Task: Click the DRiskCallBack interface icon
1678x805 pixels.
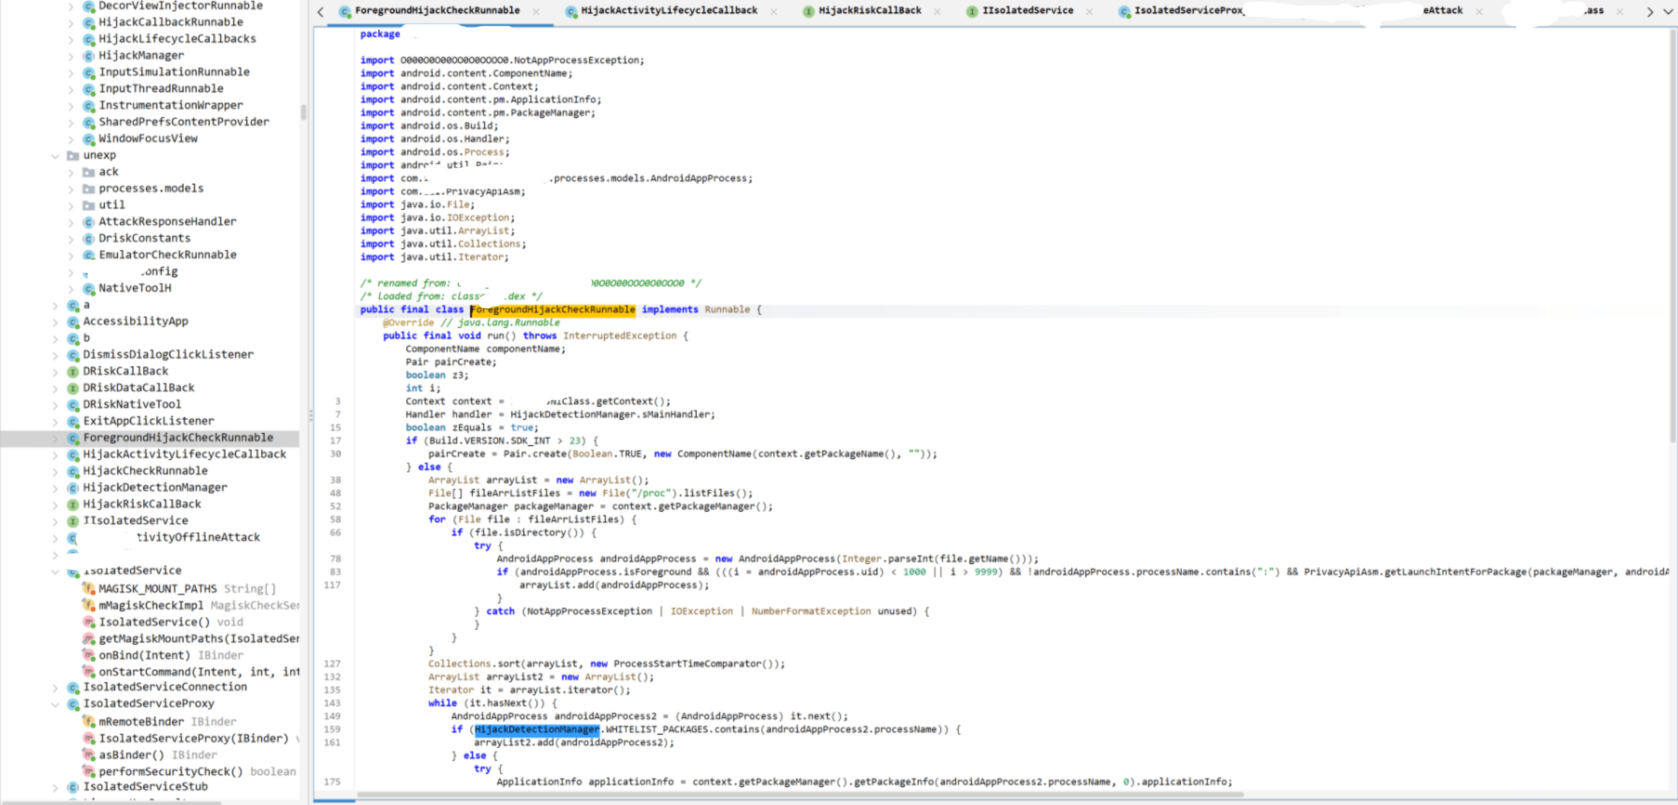Action: [73, 371]
